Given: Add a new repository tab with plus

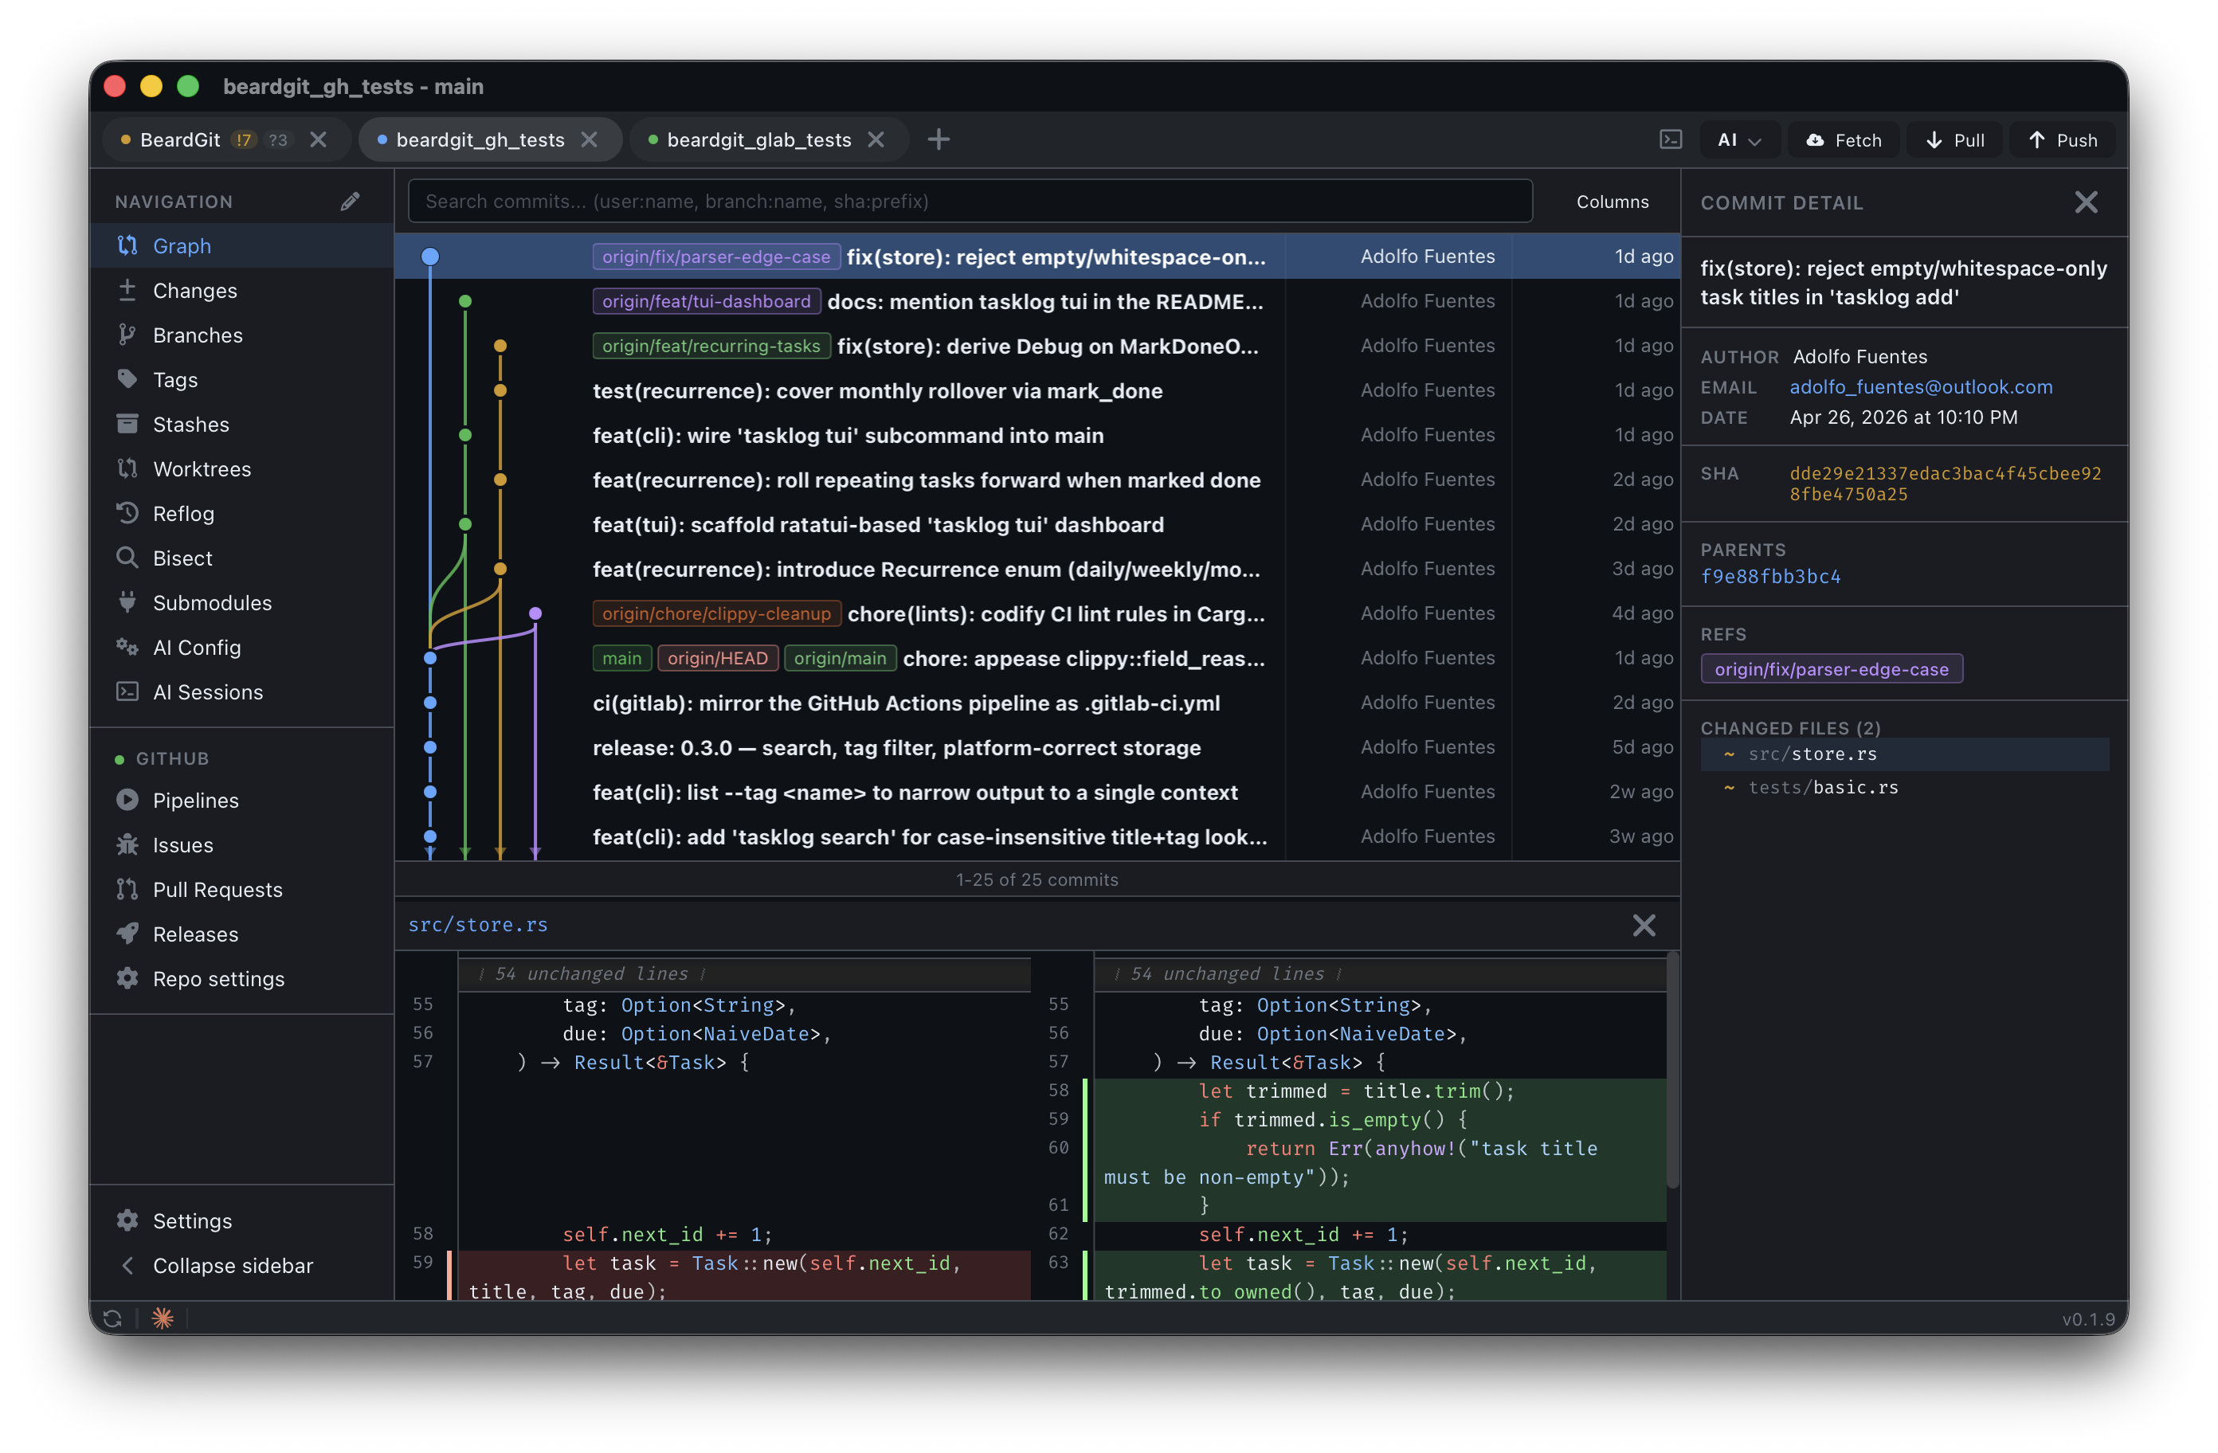Looking at the screenshot, I should click(939, 139).
